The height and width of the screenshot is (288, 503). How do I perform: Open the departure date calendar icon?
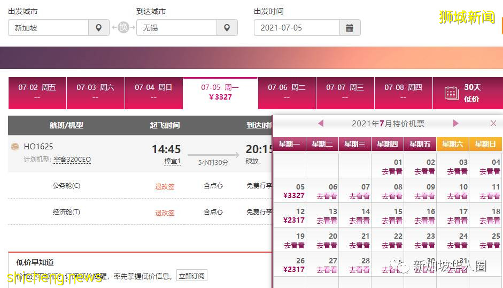tap(350, 28)
